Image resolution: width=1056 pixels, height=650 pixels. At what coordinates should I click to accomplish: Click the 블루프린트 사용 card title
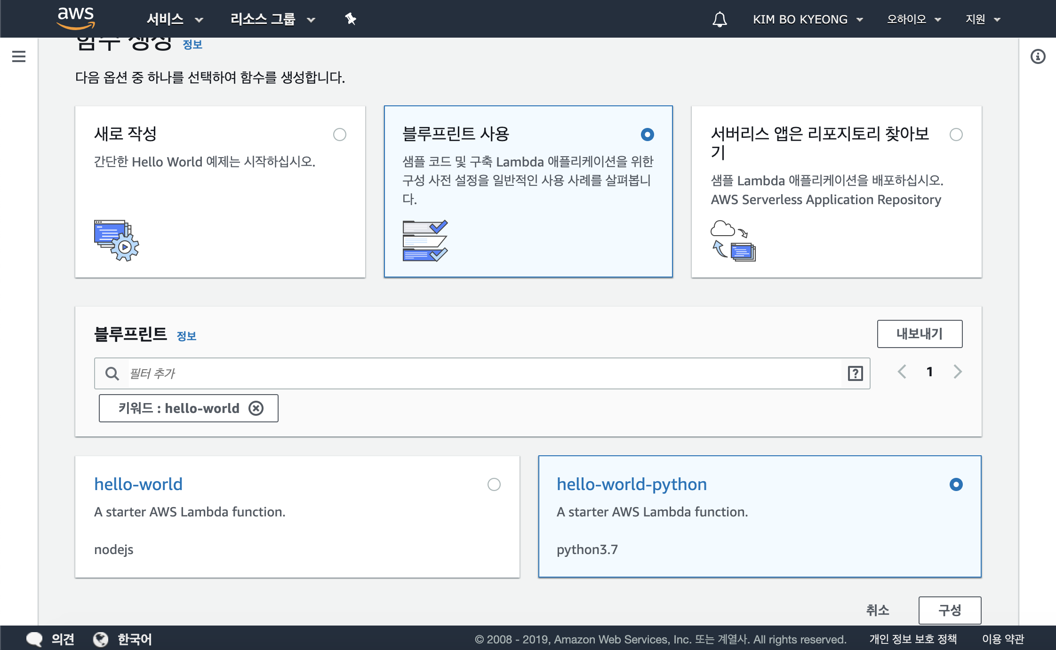coord(456,134)
